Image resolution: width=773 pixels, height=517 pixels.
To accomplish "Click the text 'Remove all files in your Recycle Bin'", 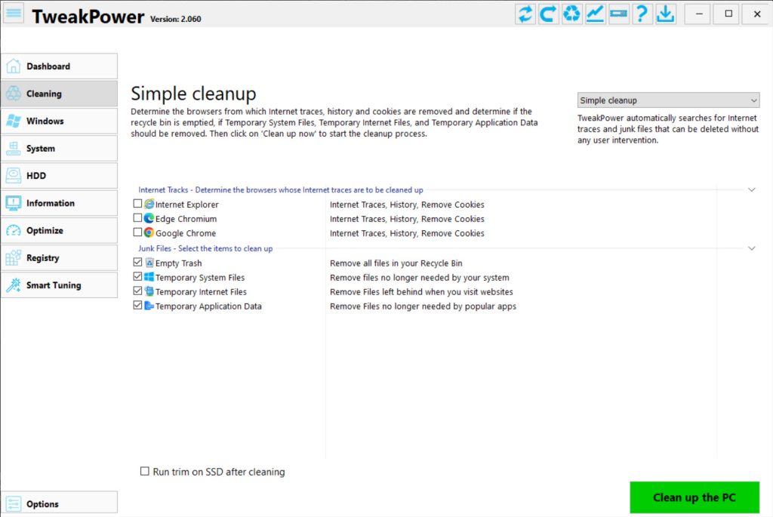I will point(396,263).
